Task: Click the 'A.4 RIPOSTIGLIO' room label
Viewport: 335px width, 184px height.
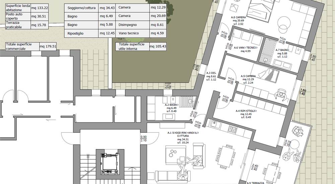Action: click(246, 111)
